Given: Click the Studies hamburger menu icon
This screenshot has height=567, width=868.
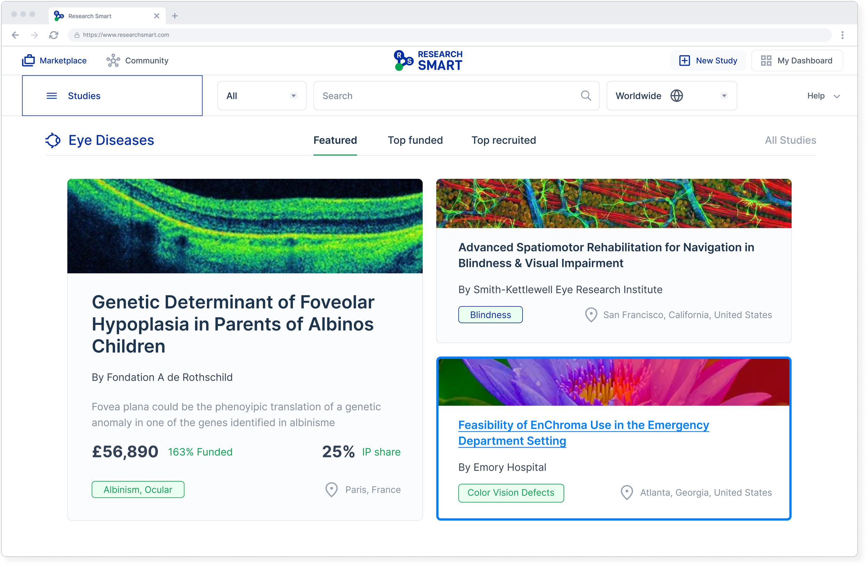Looking at the screenshot, I should (x=52, y=96).
